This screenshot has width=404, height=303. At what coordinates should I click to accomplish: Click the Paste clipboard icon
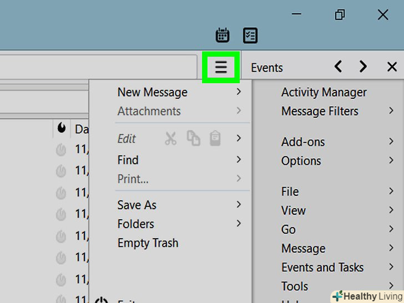pyautogui.click(x=215, y=138)
